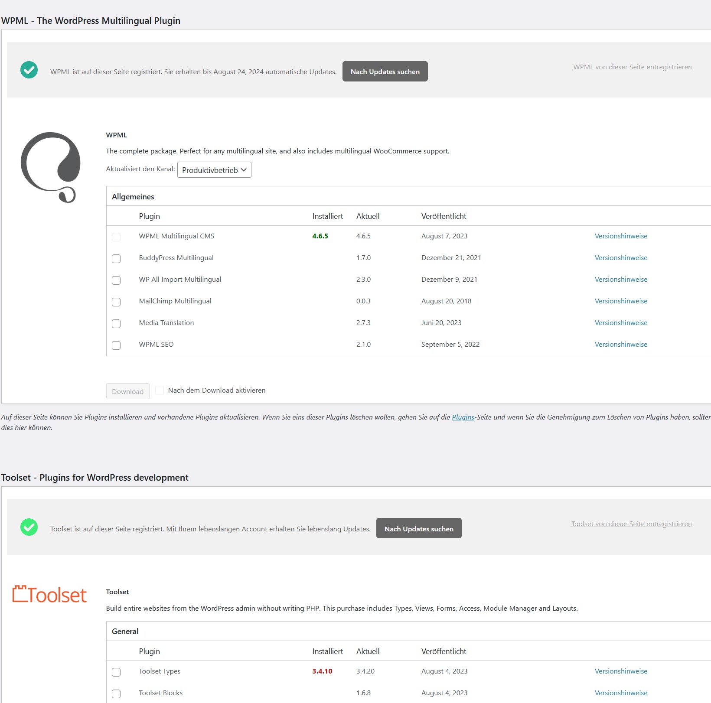
Task: Click 'Toolset Types' plugin name
Action: tap(160, 671)
